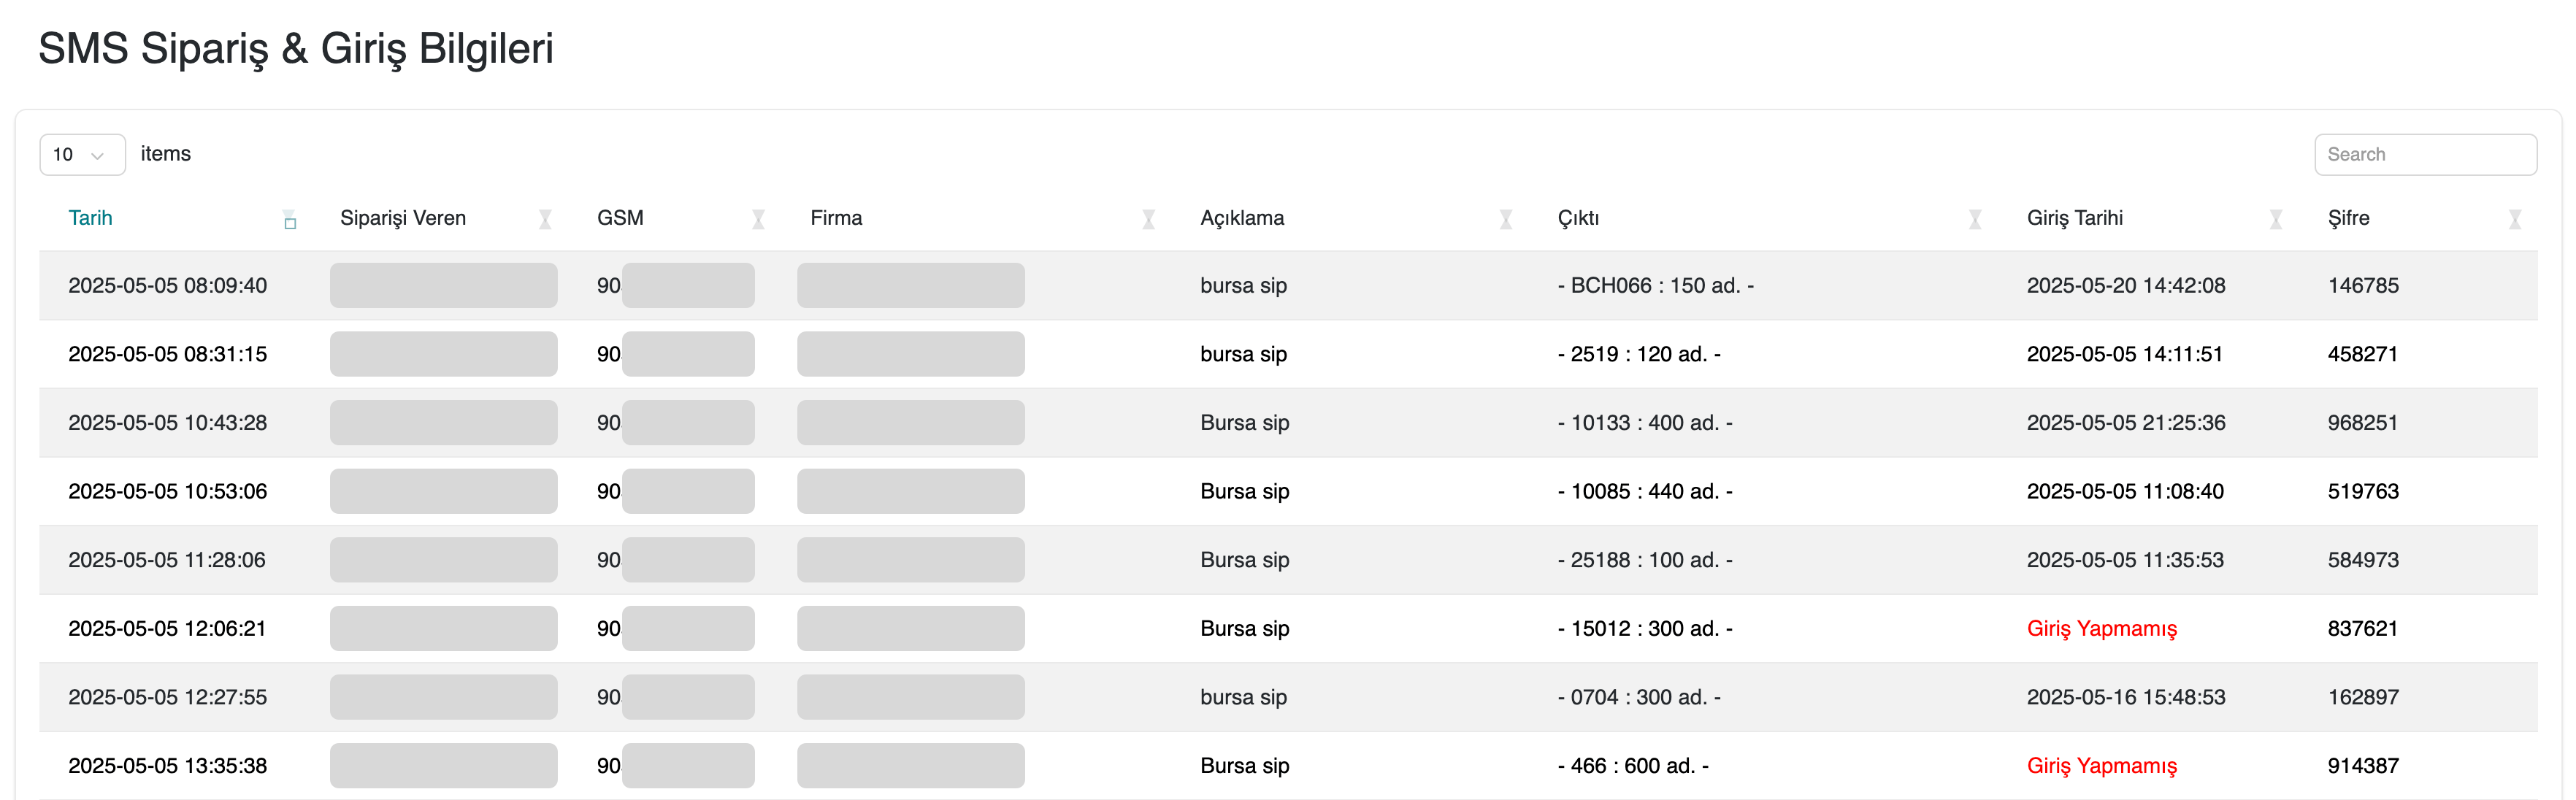This screenshot has width=2576, height=800.
Task: Click sort icon for Şifre column
Action: pyautogui.click(x=2514, y=219)
